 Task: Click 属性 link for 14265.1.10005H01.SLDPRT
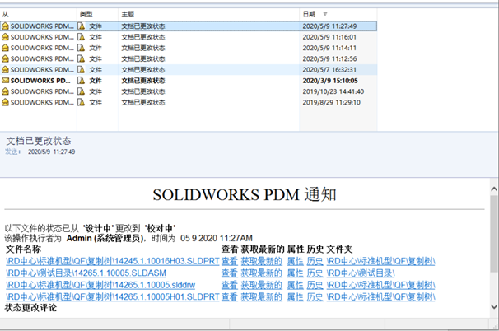pos(296,297)
